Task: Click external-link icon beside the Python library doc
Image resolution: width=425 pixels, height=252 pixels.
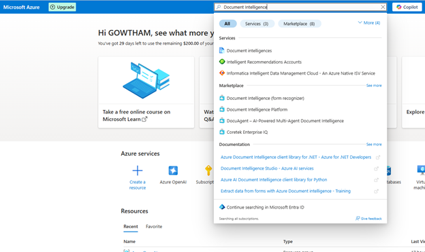Action: pyautogui.click(x=376, y=180)
